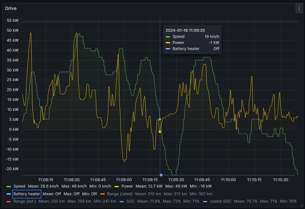Click usable SOC Min: 70% legend value

288,201
